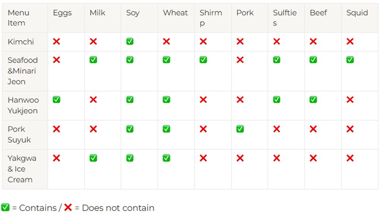
Task: Click Pork Suyuk Pork check mark
Action: pyautogui.click(x=240, y=129)
